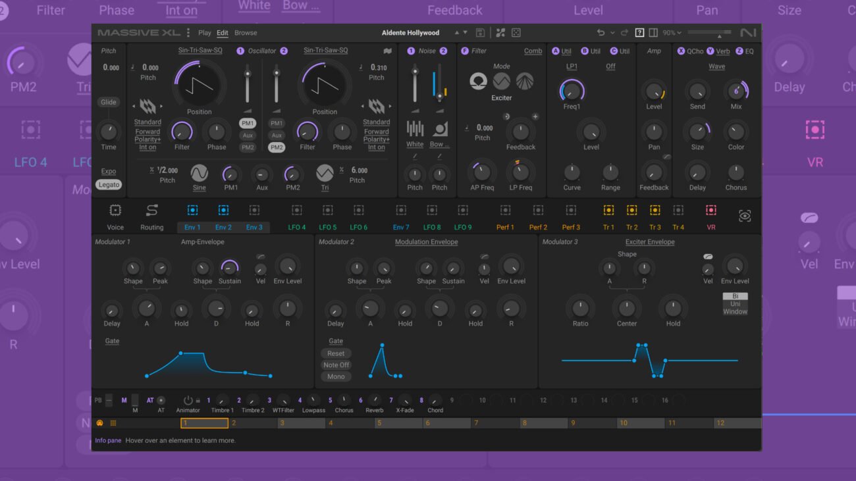The width and height of the screenshot is (856, 481).
Task: Click the master volume slider in header
Action: click(709, 32)
